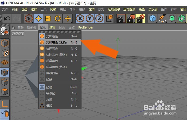Open the spline pen tool
187x120 pixels.
(162, 18)
